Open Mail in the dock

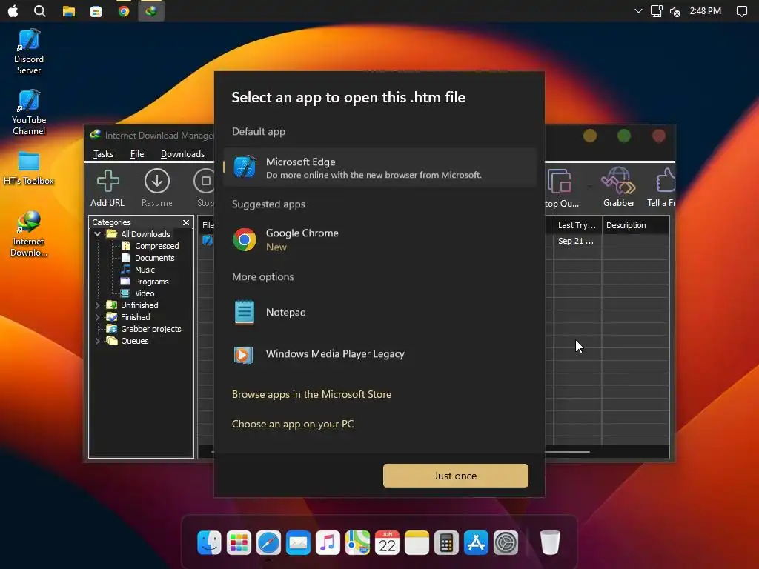298,542
